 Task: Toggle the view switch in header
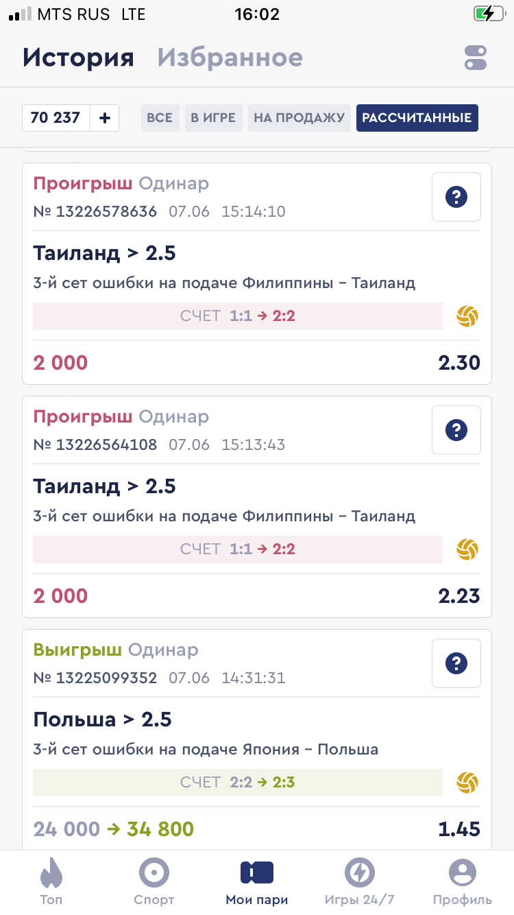476,58
